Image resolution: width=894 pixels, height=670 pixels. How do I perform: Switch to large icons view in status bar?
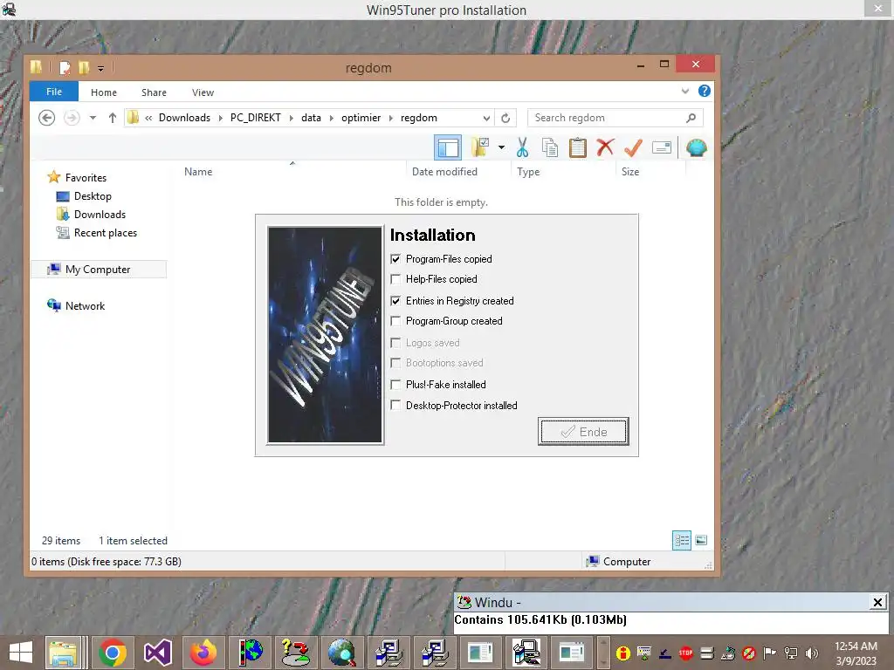pyautogui.click(x=701, y=540)
